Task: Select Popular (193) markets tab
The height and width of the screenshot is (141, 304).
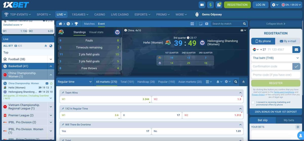Action: [166, 82]
